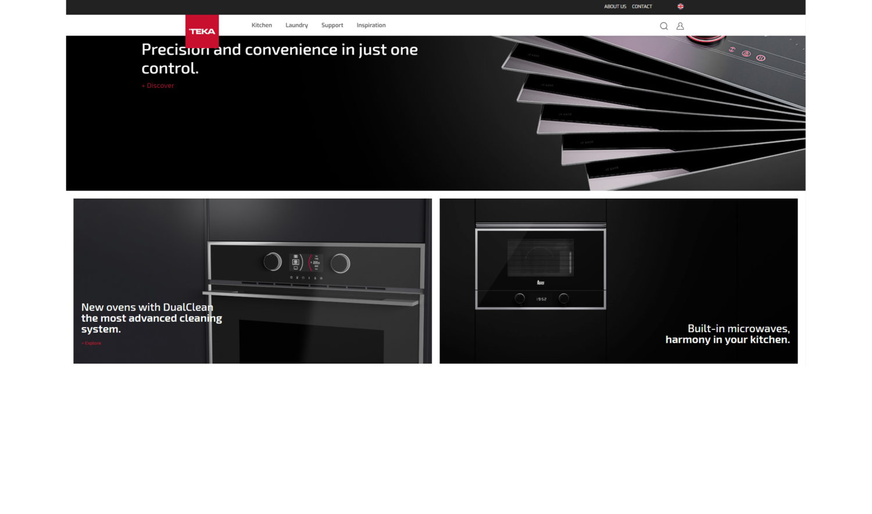Click the built-in microwaves promotional banner

pyautogui.click(x=618, y=281)
